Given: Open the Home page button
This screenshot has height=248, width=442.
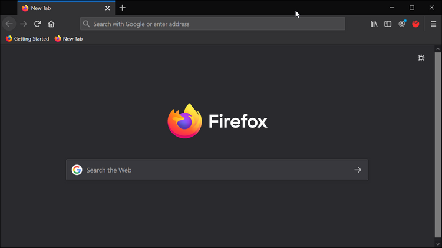Looking at the screenshot, I should 51,24.
